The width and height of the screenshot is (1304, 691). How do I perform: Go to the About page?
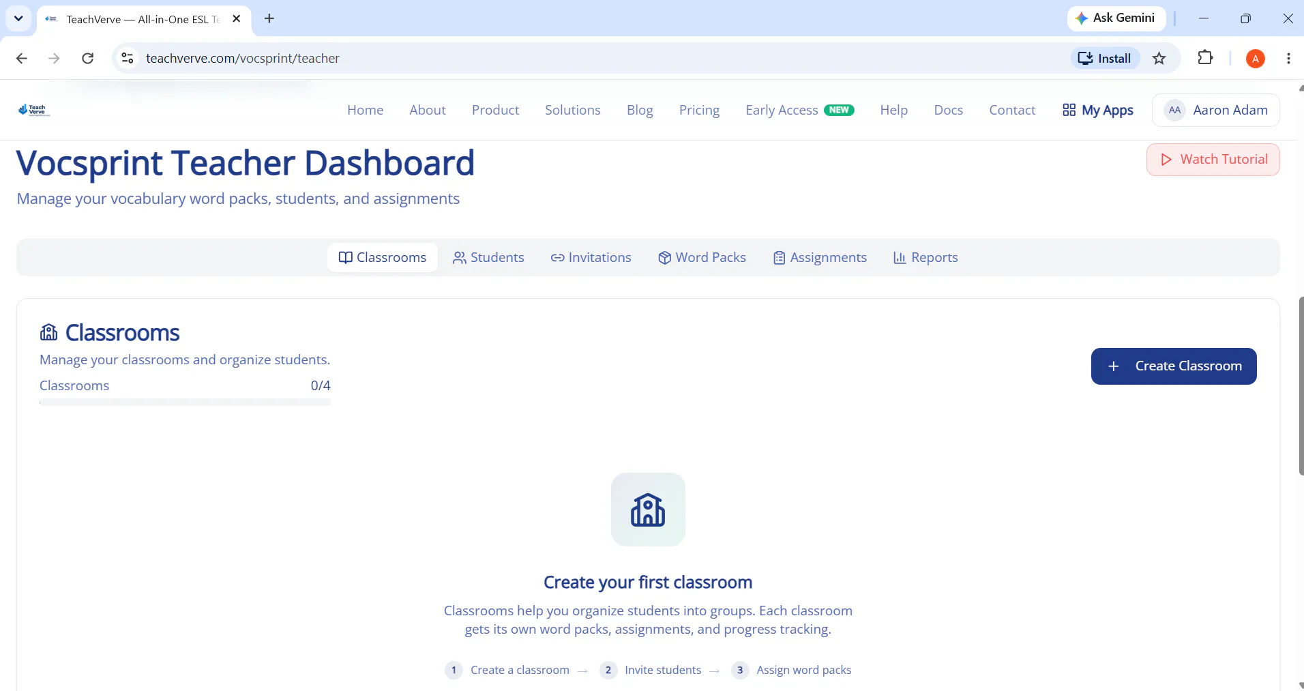428,110
